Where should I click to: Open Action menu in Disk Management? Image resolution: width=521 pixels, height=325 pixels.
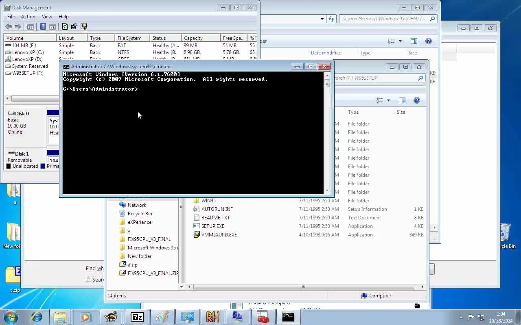click(28, 17)
